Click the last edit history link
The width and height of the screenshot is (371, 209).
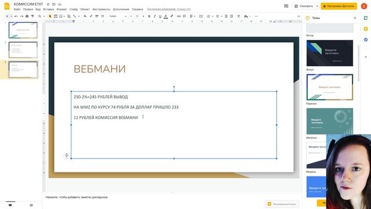pyautogui.click(x=169, y=9)
